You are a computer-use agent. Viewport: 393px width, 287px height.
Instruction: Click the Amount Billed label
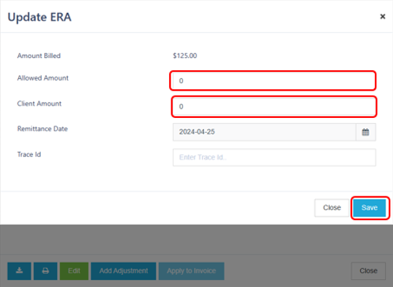pyautogui.click(x=39, y=56)
